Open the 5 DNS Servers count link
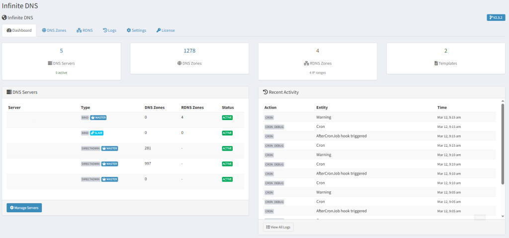This screenshot has height=238, width=509. (61, 51)
